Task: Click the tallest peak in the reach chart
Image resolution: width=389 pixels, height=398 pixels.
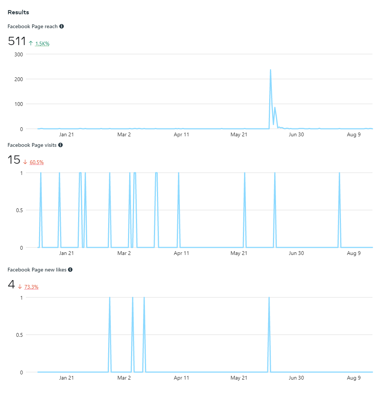Action: pos(270,70)
